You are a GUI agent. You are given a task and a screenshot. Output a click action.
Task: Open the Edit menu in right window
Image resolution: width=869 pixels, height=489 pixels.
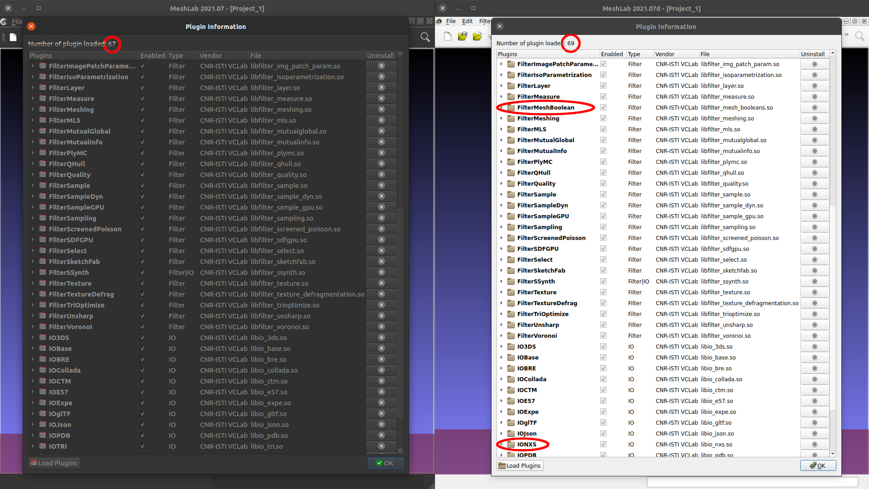[x=467, y=21]
